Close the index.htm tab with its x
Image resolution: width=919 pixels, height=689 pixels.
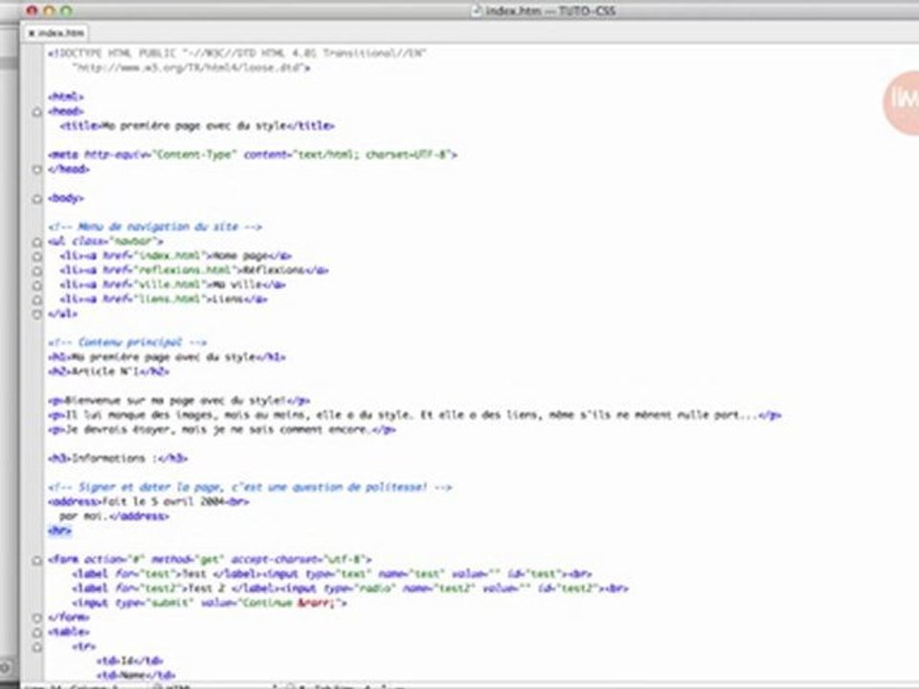31,33
